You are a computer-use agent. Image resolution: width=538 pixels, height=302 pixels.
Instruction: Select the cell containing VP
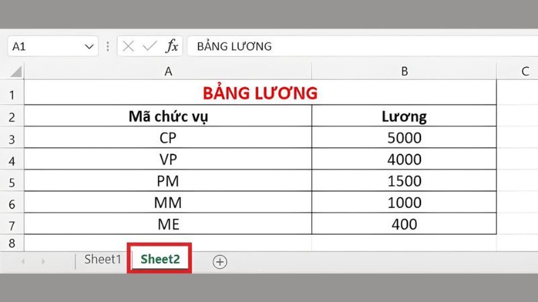168,159
